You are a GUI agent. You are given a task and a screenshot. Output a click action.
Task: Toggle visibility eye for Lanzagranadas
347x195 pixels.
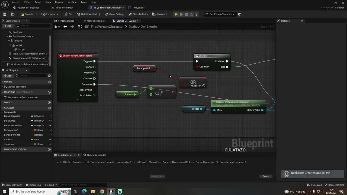pyautogui.click(x=50, y=135)
